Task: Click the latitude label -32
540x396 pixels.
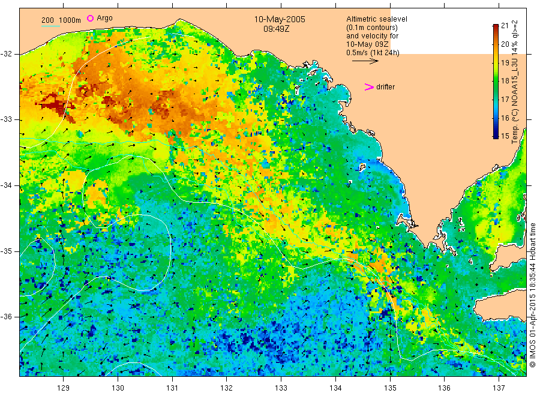Action: 6,54
